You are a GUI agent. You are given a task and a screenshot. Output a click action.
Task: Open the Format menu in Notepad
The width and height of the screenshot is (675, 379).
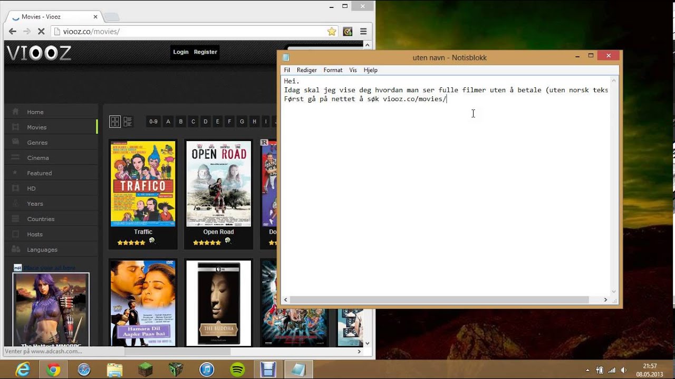click(x=333, y=70)
